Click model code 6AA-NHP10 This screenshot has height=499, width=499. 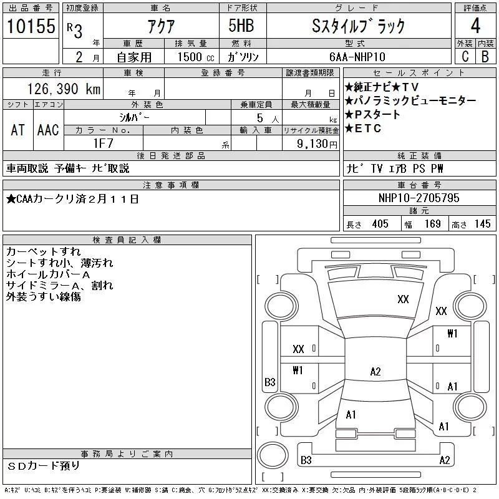pos(357,57)
